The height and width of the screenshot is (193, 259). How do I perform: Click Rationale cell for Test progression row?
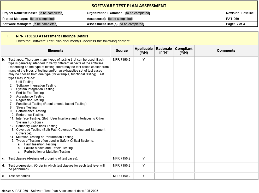point(164,167)
